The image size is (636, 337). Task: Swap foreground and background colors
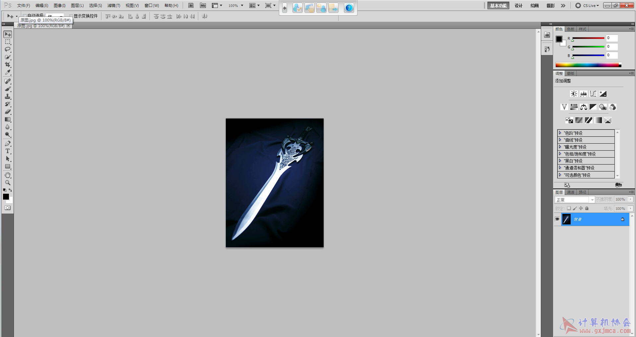[10, 190]
